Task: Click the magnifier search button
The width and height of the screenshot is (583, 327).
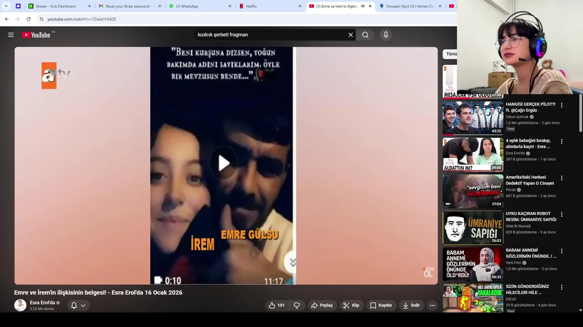Action: pyautogui.click(x=365, y=35)
